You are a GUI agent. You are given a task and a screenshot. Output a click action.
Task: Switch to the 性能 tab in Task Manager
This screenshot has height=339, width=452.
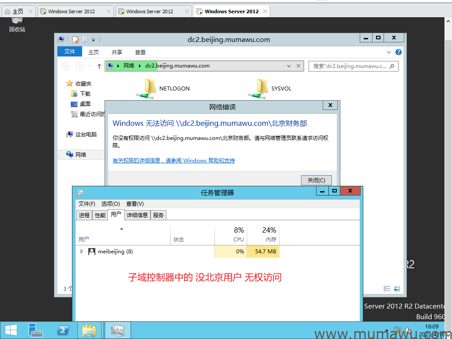point(99,215)
